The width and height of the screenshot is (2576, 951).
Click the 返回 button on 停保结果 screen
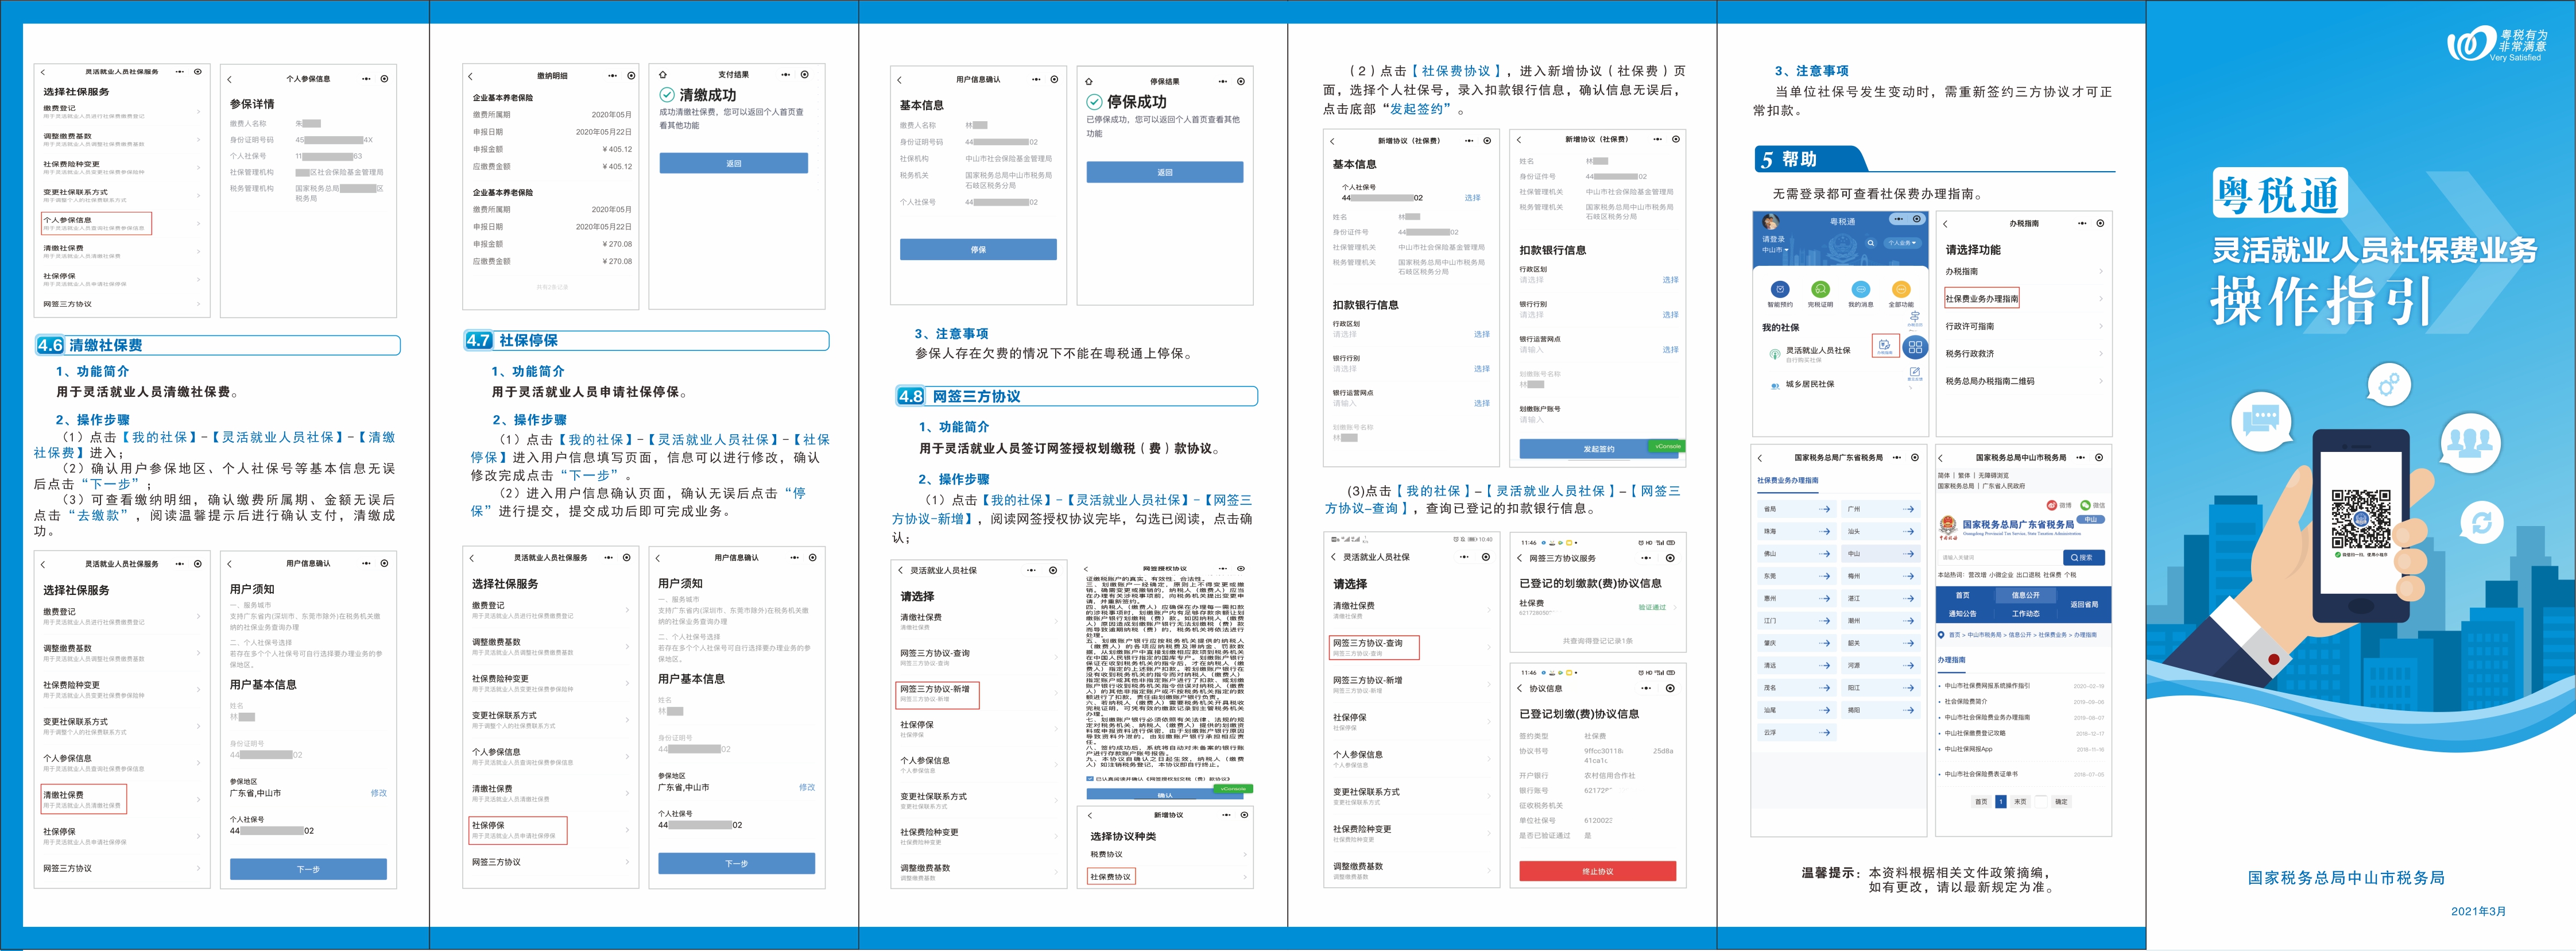coord(1165,172)
